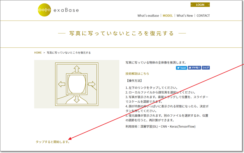Click the タップすると開始します start link
244x153 pixels.
point(53,142)
